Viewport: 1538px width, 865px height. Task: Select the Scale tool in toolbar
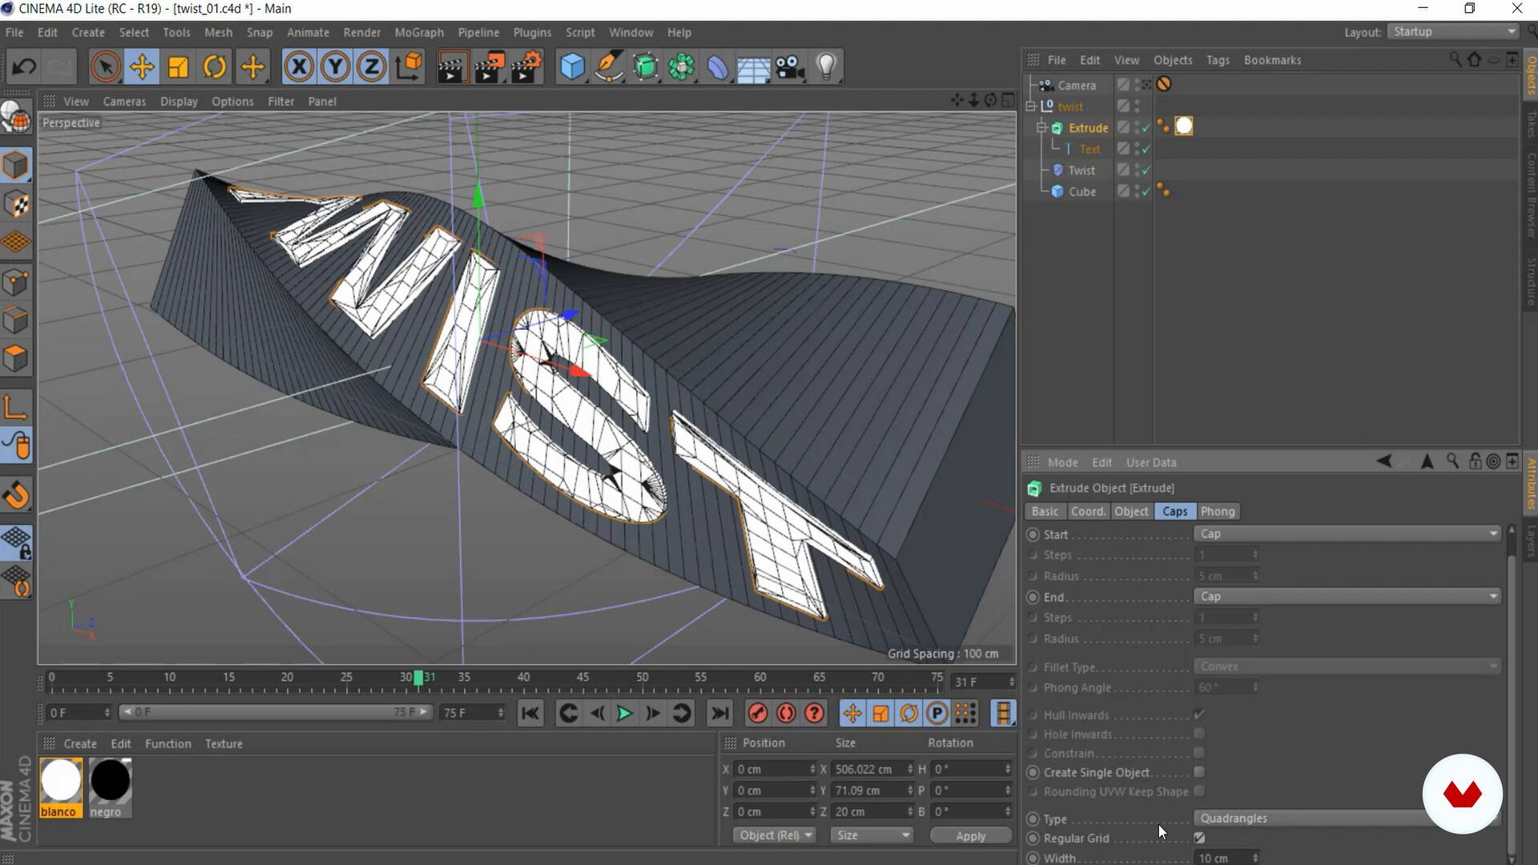[178, 67]
